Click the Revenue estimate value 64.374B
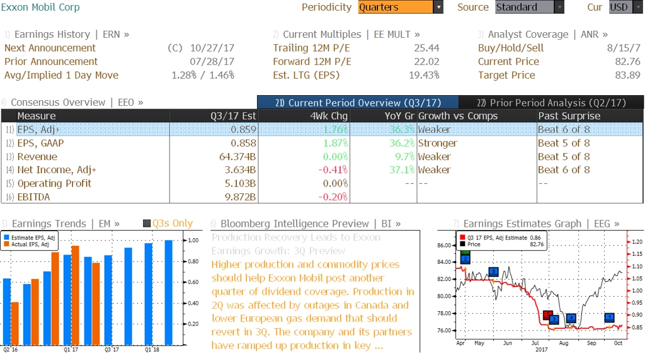Viewport: 645px width, 354px height. (x=237, y=156)
